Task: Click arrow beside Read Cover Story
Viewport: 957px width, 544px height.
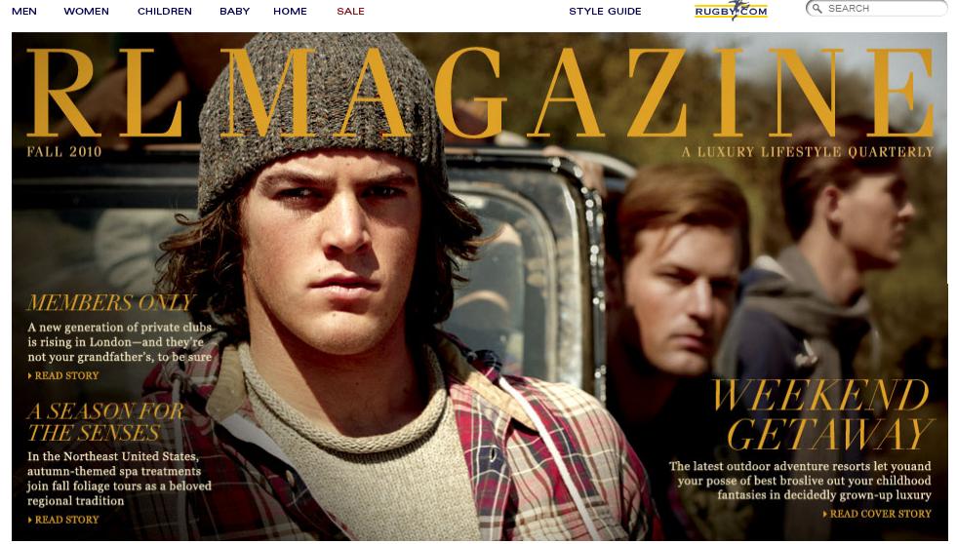Action: [825, 514]
